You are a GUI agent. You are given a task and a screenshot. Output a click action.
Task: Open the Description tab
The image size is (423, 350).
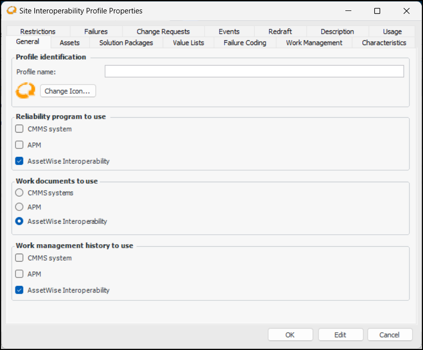[x=337, y=31]
